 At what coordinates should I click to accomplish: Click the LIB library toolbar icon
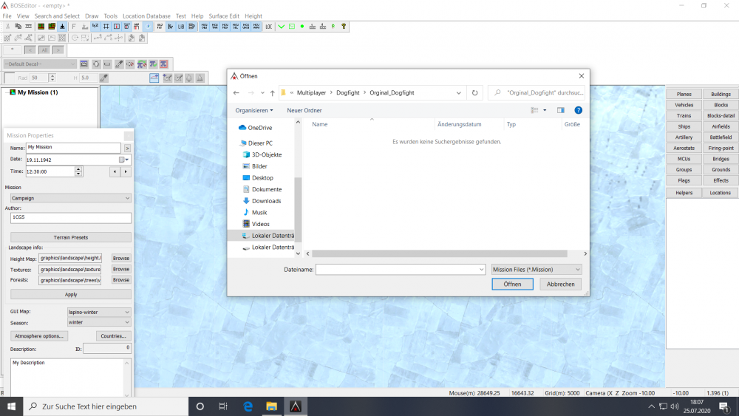[180, 27]
